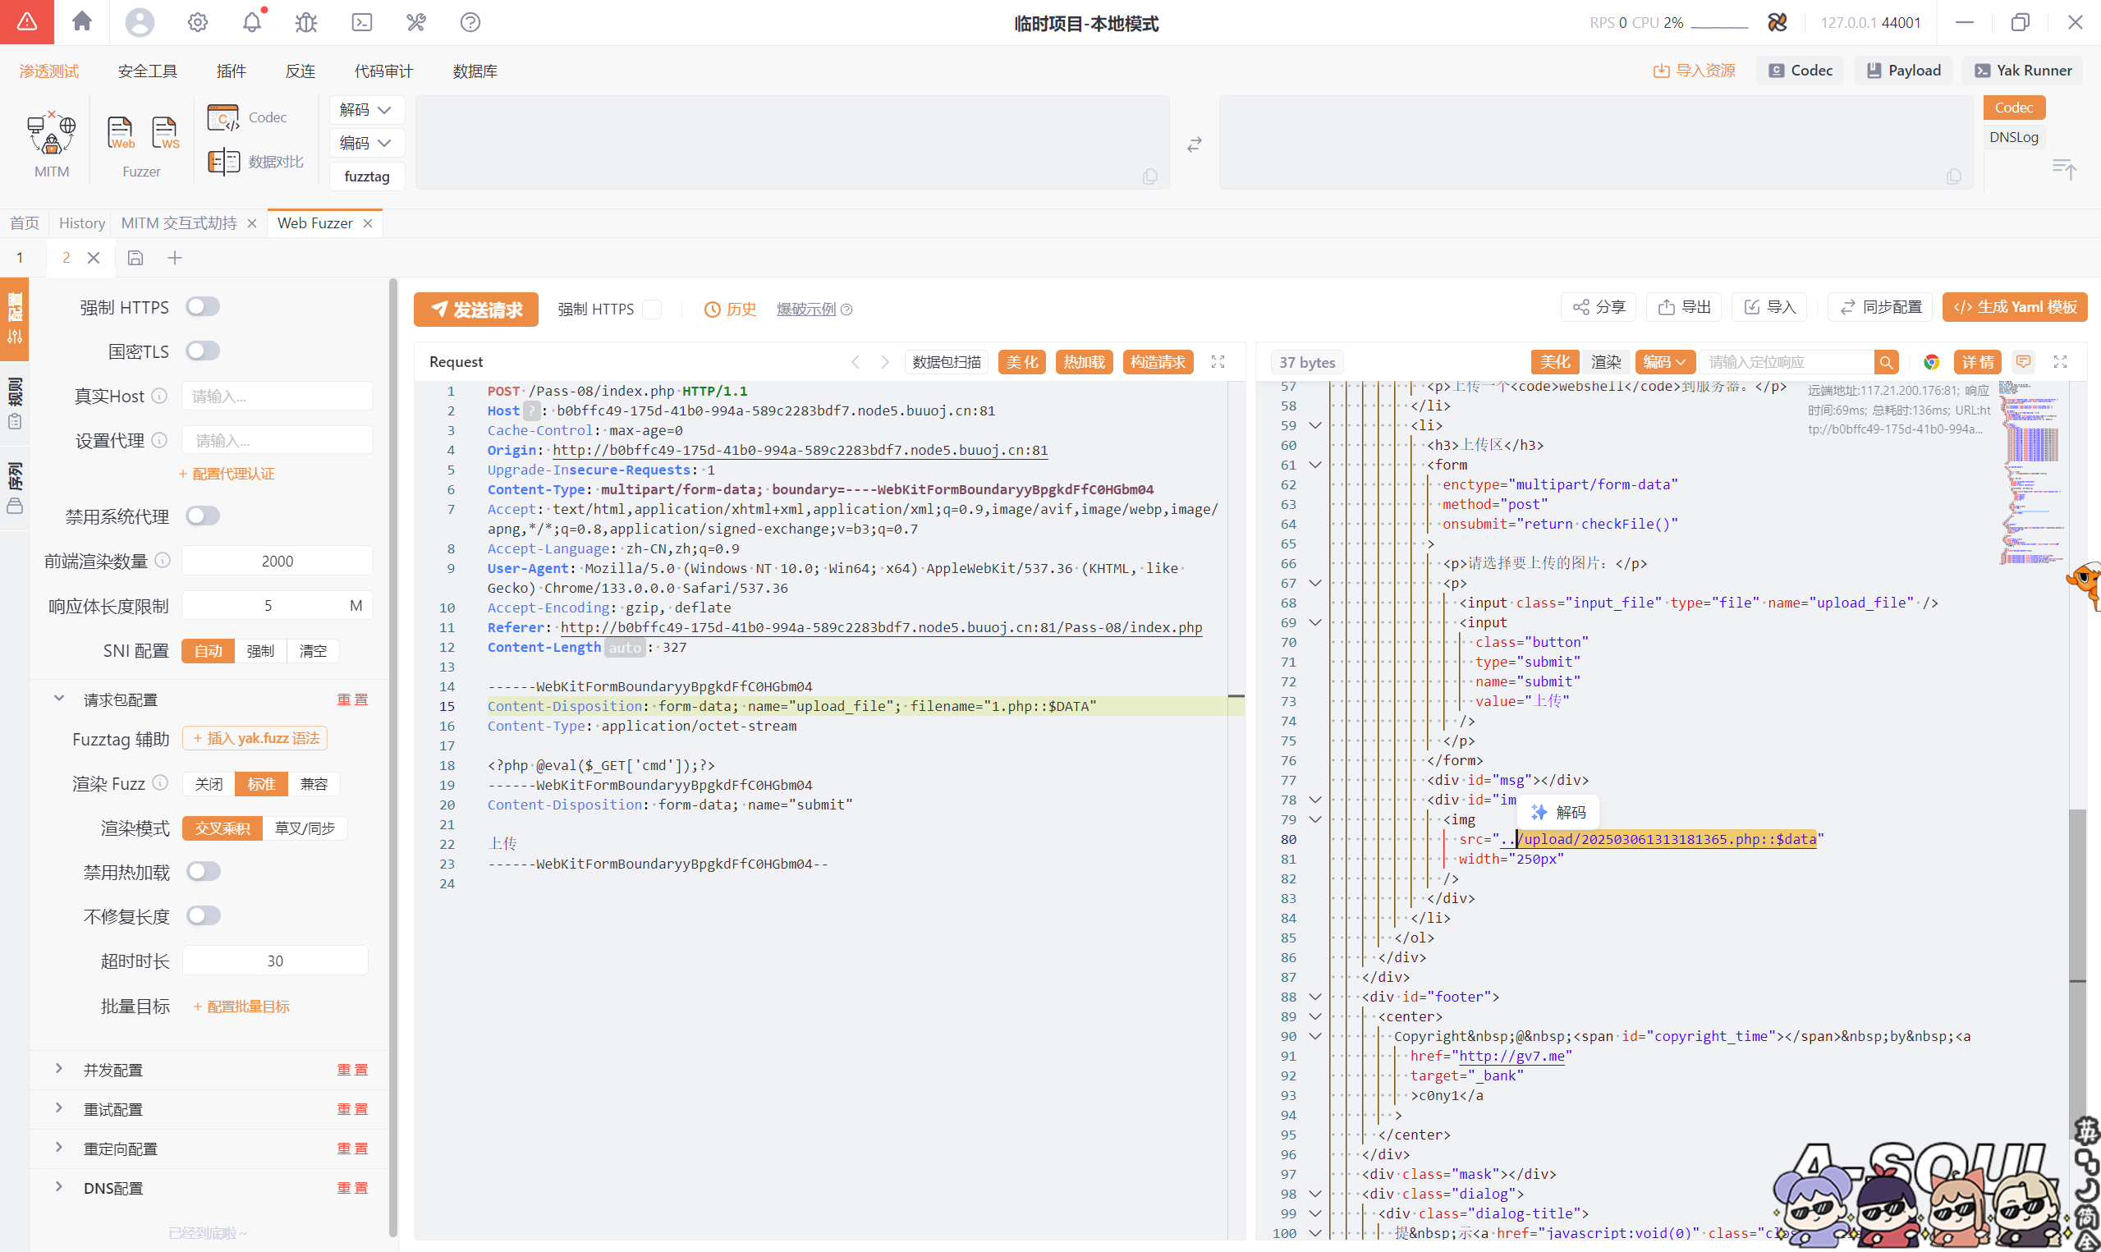Click the 发送请求 button

[x=475, y=310]
